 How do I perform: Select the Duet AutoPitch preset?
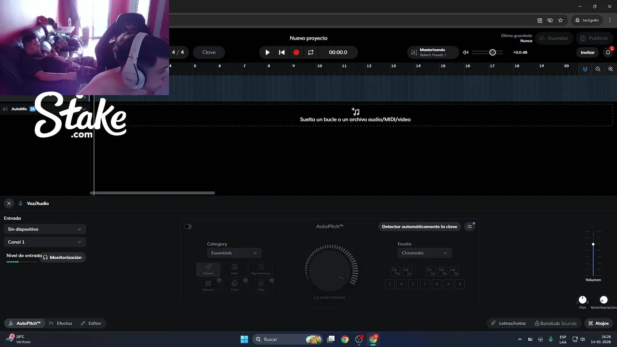click(234, 269)
